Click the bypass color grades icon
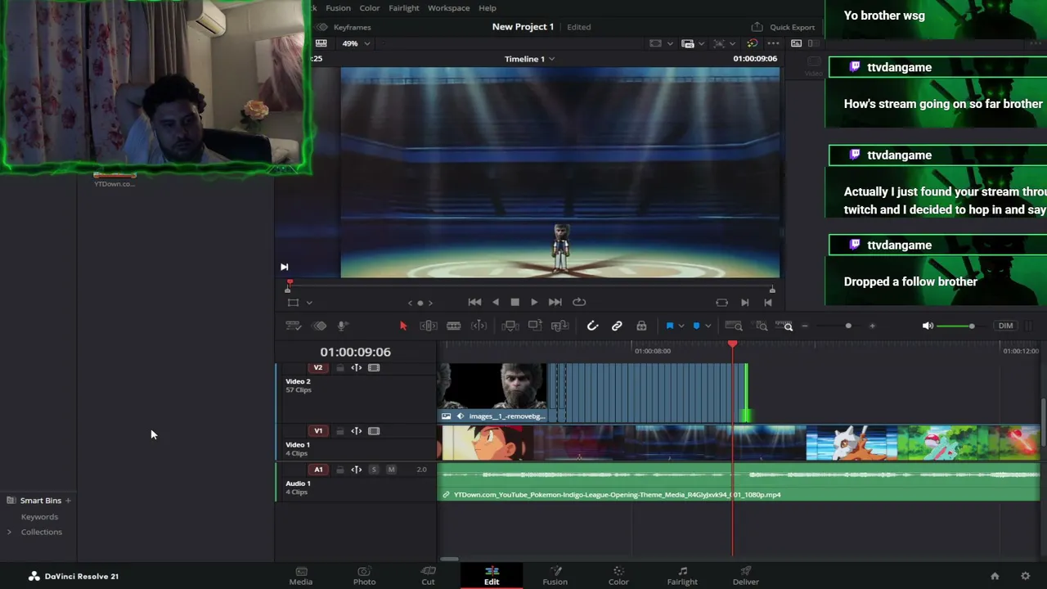The image size is (1047, 589). tap(753, 43)
